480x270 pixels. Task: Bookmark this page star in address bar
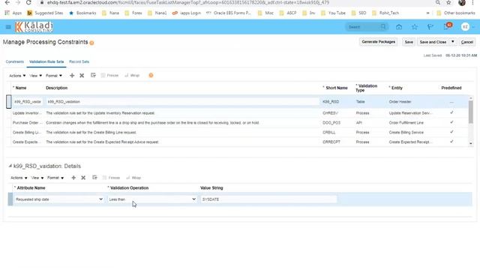point(448,3)
